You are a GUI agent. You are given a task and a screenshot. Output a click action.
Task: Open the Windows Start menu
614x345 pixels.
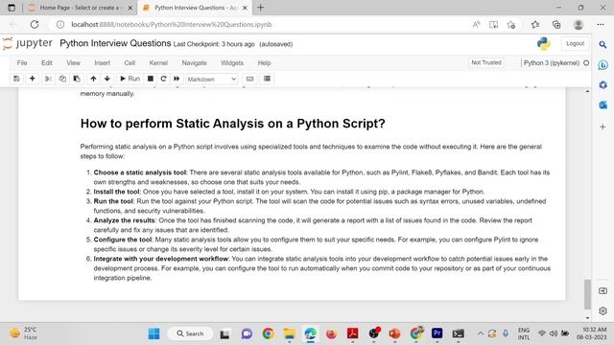tap(153, 333)
